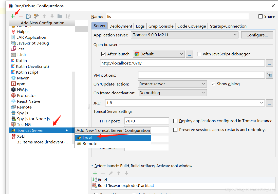Create new folder using folder icon
The width and height of the screenshot is (278, 194).
click(x=60, y=16)
